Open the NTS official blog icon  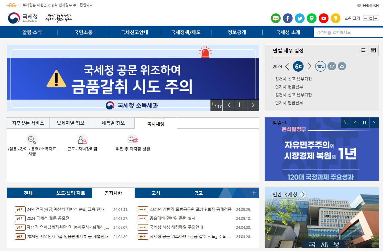[x=276, y=18]
